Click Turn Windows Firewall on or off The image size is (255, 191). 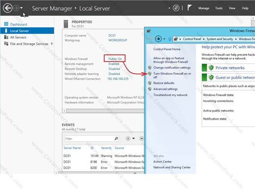[172, 75]
